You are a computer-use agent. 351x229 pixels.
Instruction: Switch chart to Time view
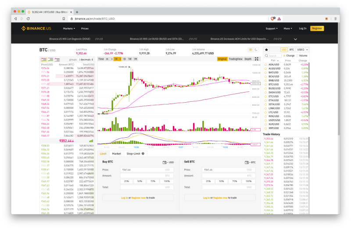pyautogui.click(x=101, y=59)
